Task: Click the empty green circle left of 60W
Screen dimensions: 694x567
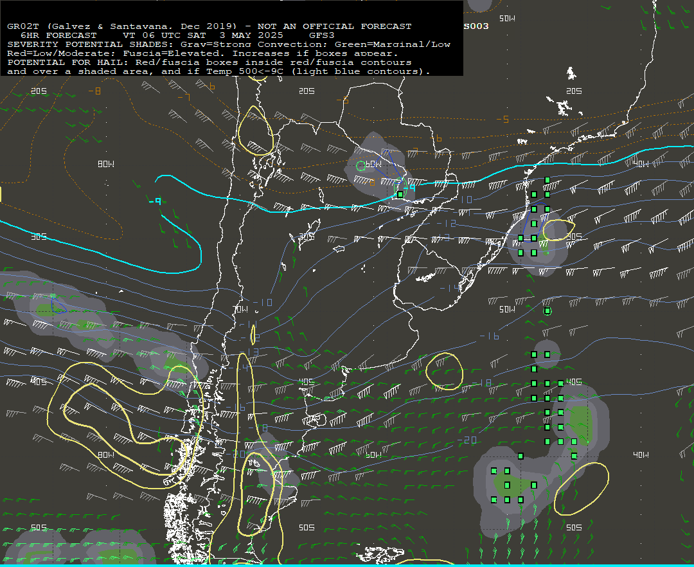Action: pyautogui.click(x=360, y=166)
